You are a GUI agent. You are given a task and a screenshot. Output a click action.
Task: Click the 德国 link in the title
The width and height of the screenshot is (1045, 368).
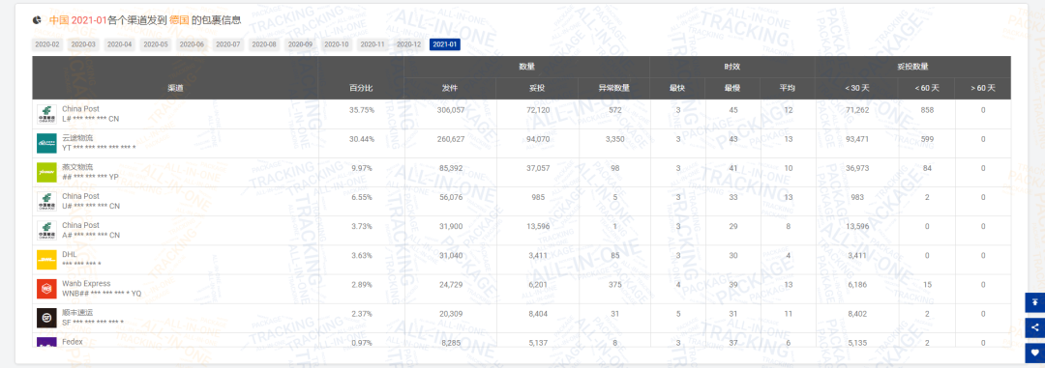coord(179,20)
